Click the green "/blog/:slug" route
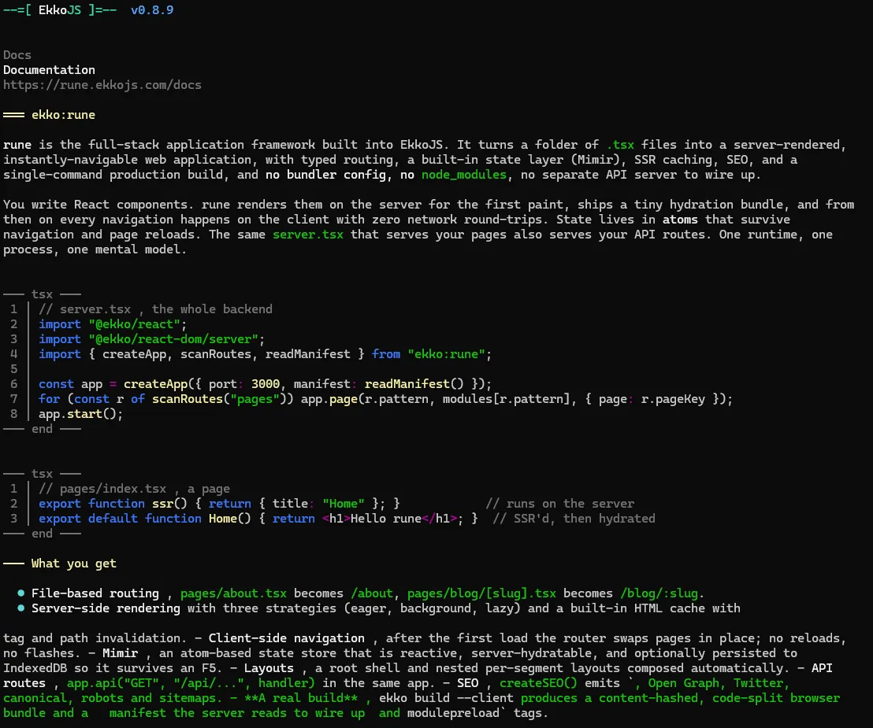This screenshot has width=873, height=728. coord(659,594)
